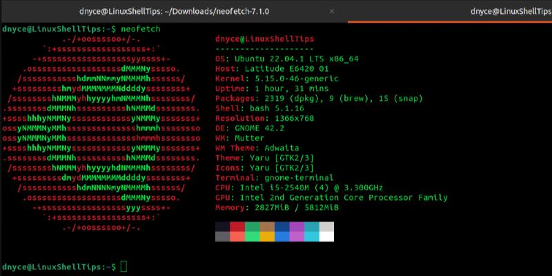Click the Ubuntu ASCII art logo
This screenshot has height=276, width=552.
[101, 132]
